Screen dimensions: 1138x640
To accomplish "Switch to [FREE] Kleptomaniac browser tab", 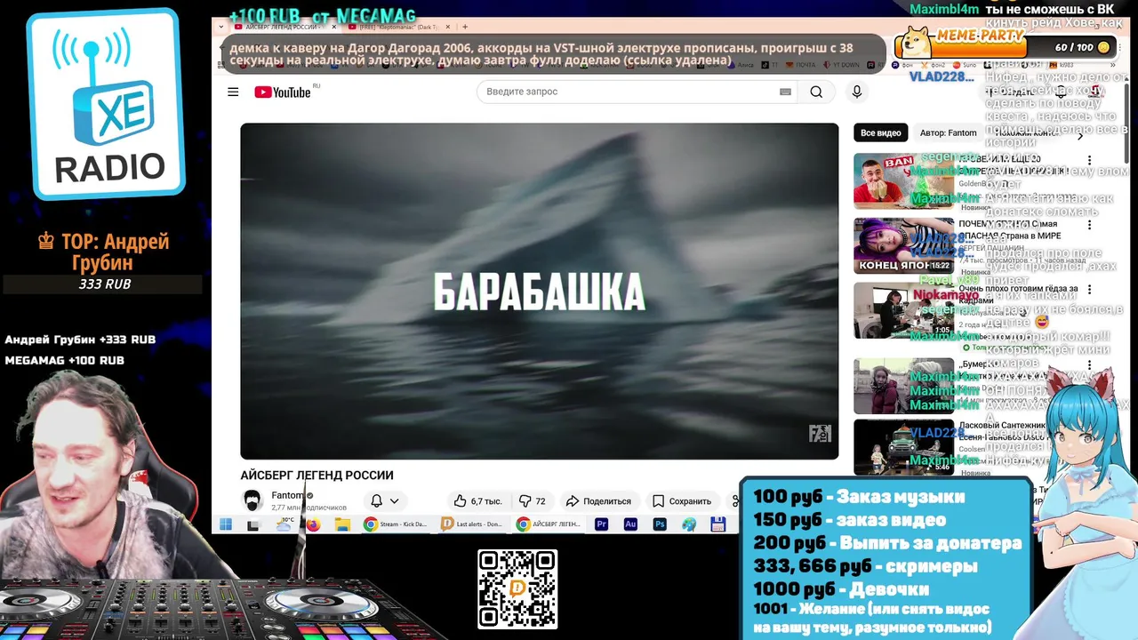I will click(398, 27).
